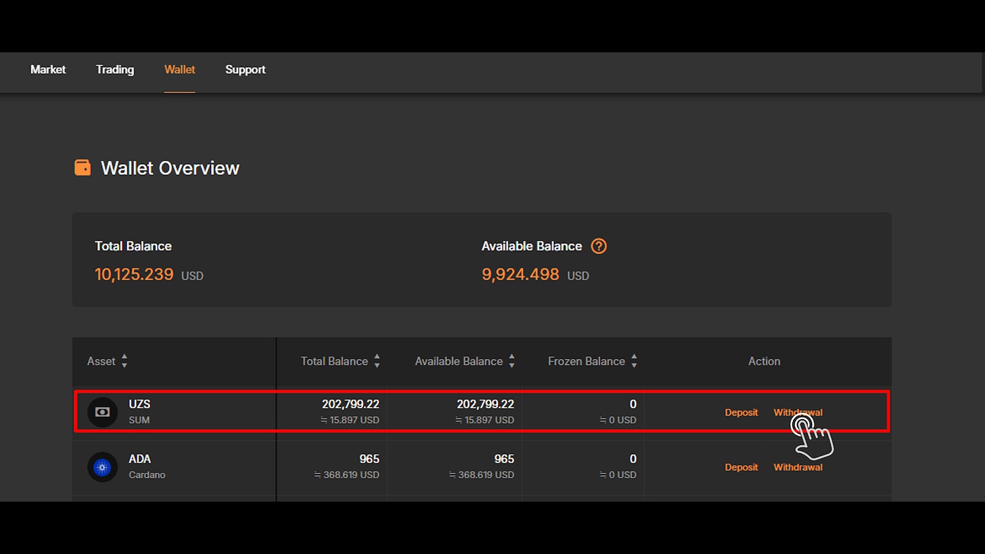
Task: Select the Wallet tab
Action: pos(180,70)
